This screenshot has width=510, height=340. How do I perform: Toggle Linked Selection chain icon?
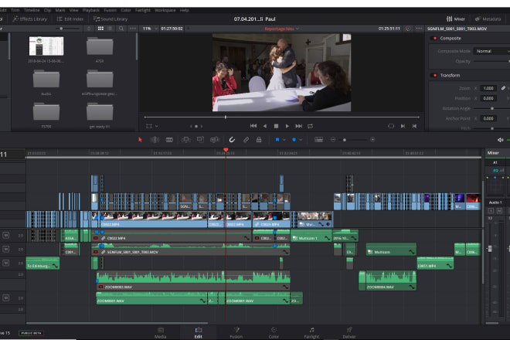246,140
